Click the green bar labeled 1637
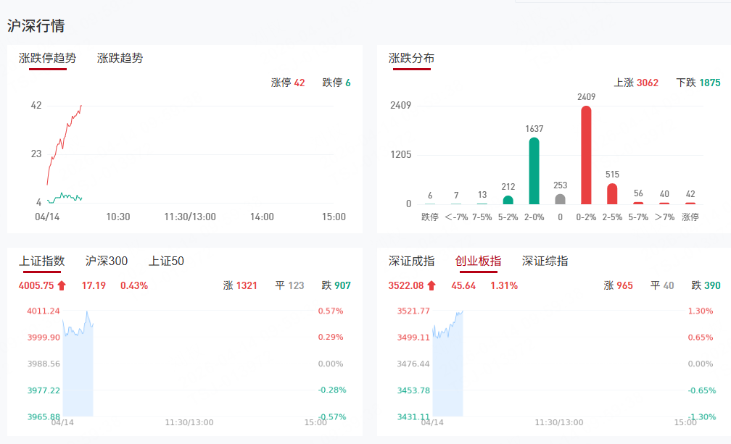 (534, 171)
